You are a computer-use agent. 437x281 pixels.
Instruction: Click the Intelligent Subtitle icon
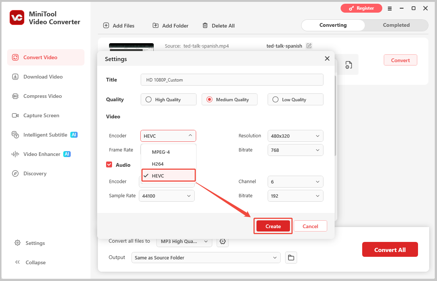[x=15, y=135]
